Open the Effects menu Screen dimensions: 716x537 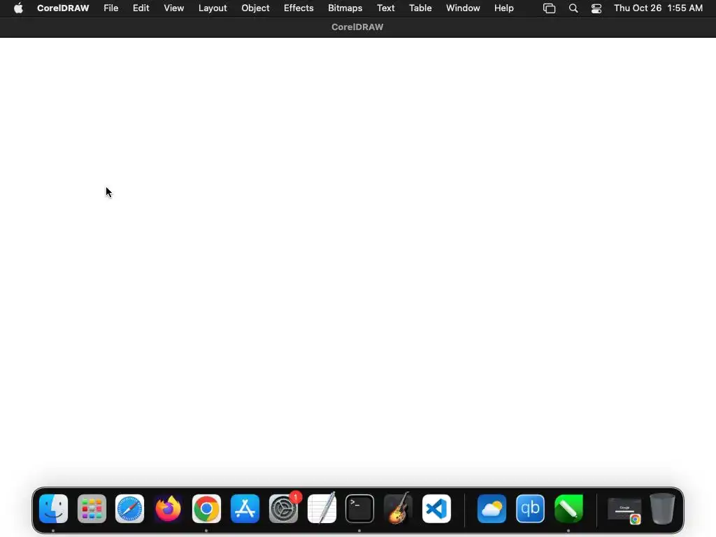299,8
